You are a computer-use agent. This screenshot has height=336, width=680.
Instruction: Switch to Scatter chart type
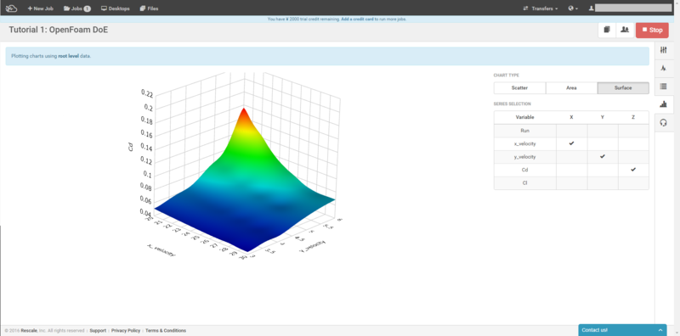[519, 88]
